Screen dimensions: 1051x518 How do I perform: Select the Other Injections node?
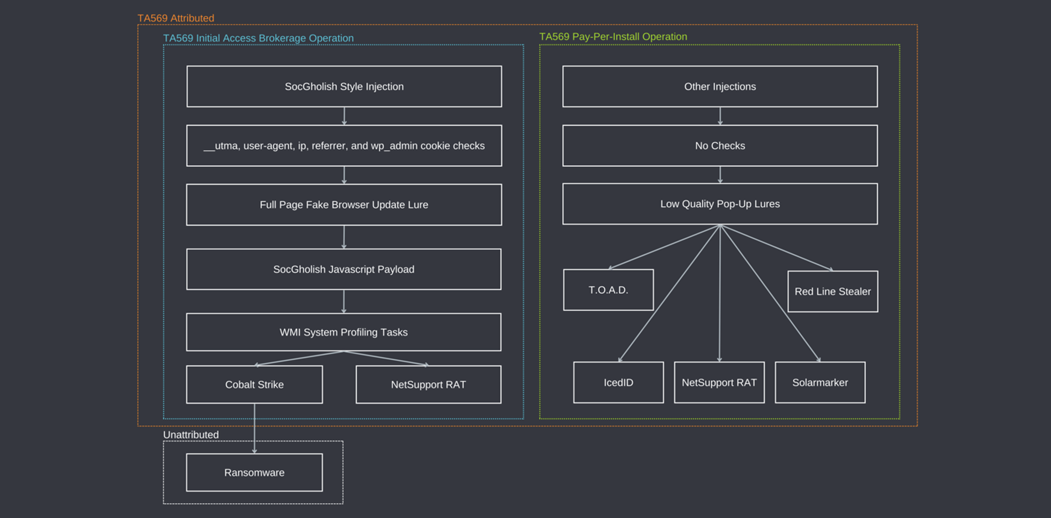click(720, 86)
